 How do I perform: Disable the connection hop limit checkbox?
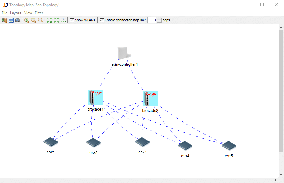point(102,20)
